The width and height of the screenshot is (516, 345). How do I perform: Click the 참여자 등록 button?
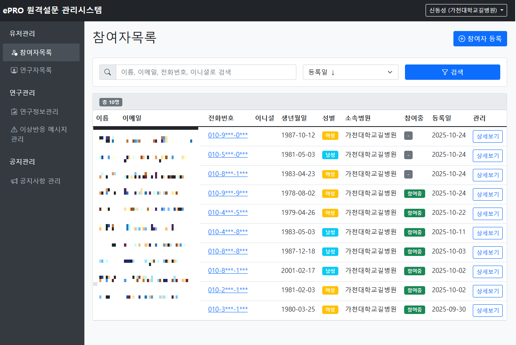pyautogui.click(x=480, y=39)
